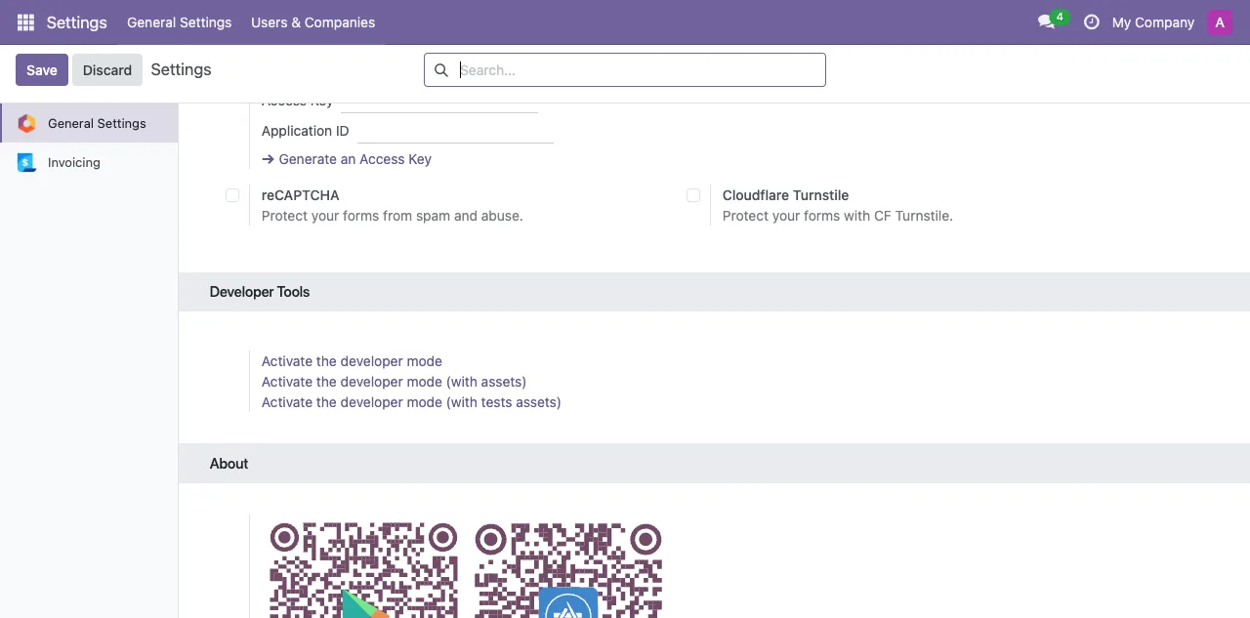Image resolution: width=1250 pixels, height=618 pixels.
Task: Open My Company switcher
Action: (1153, 22)
